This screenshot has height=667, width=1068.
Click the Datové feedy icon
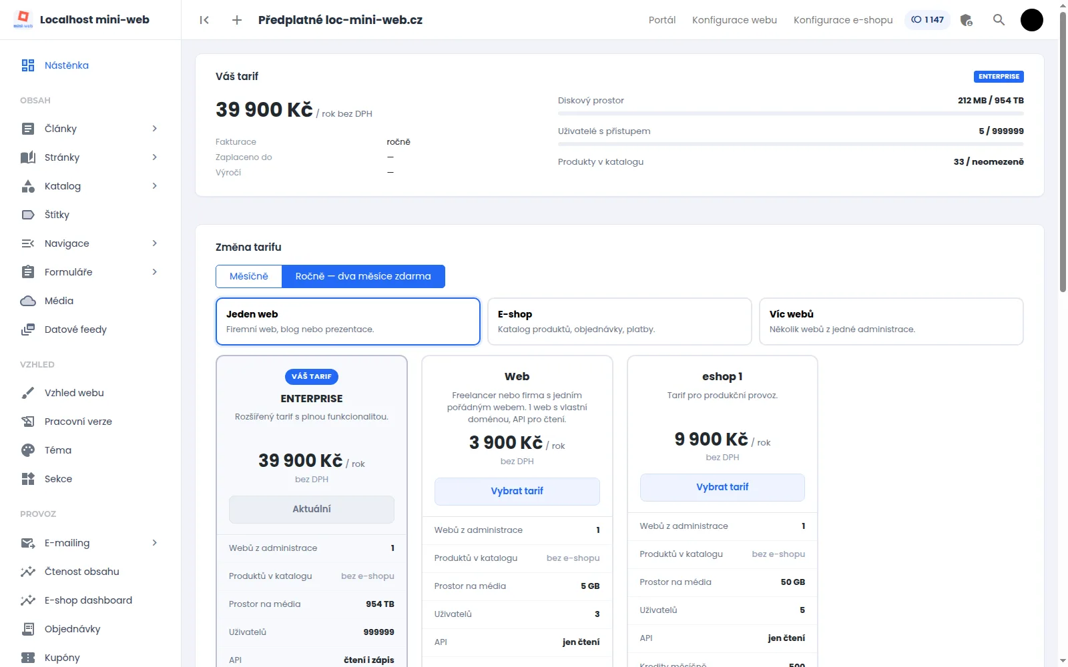[28, 329]
